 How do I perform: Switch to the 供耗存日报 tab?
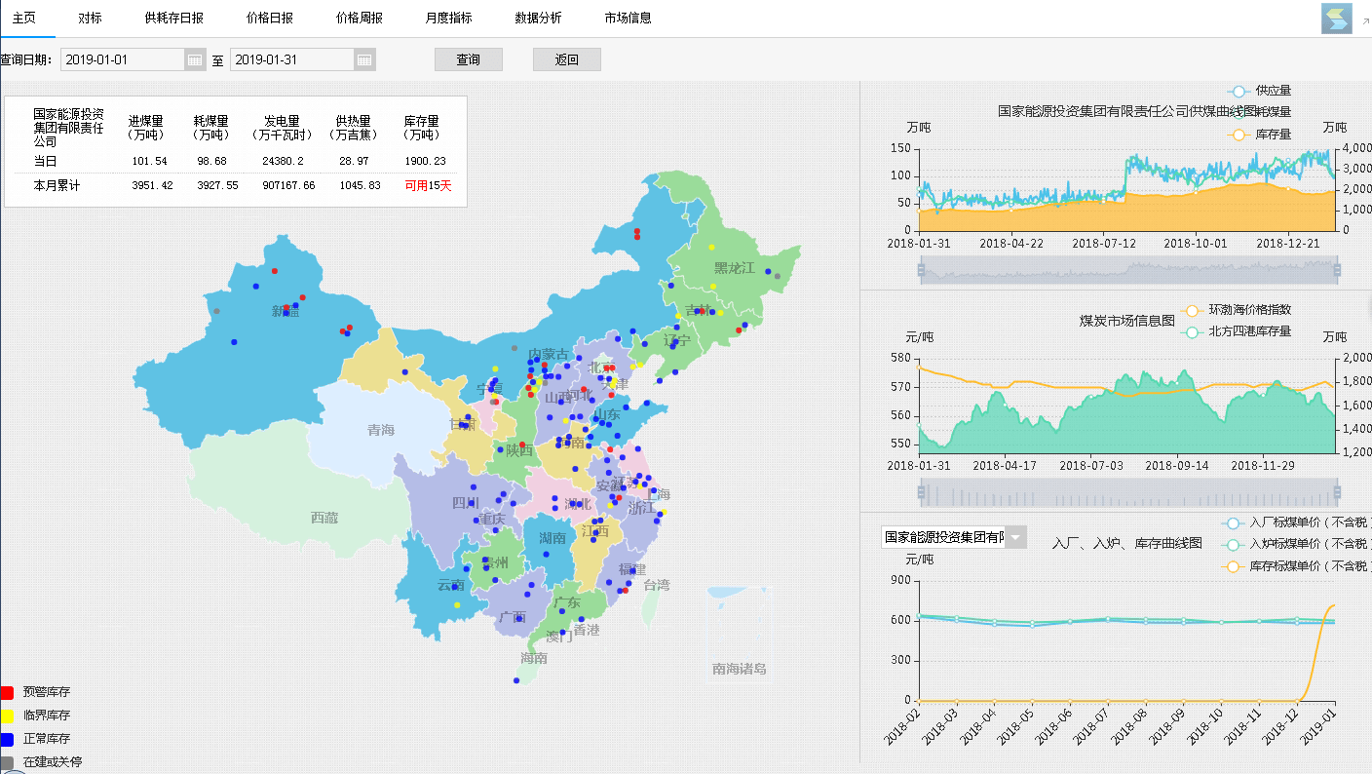point(173,19)
